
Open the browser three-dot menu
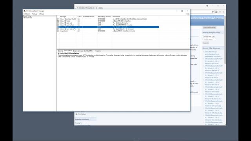tap(224, 12)
